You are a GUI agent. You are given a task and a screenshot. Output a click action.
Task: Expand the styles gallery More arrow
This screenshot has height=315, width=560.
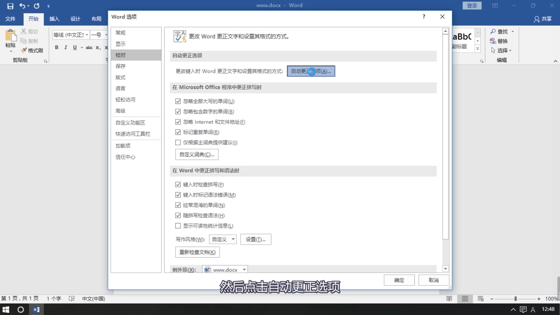pyautogui.click(x=478, y=49)
